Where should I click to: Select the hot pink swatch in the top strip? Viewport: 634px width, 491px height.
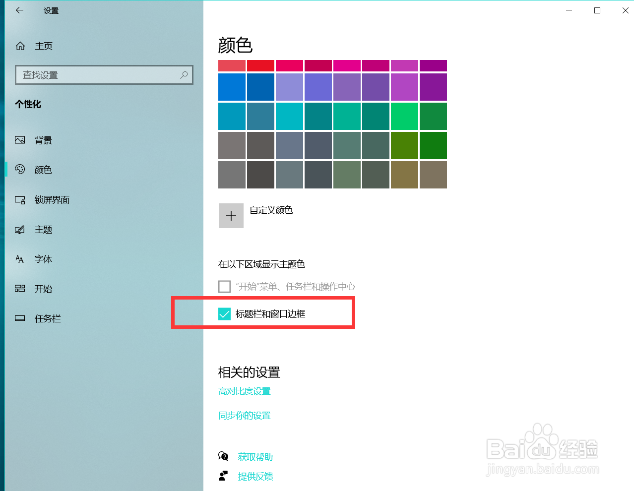(347, 65)
